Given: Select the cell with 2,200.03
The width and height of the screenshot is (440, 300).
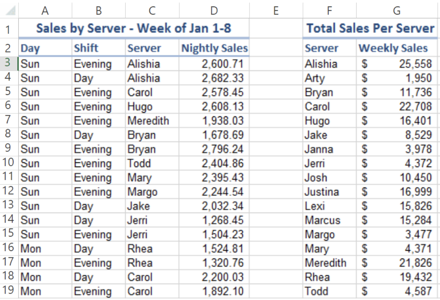Looking at the screenshot, I should coord(214,277).
